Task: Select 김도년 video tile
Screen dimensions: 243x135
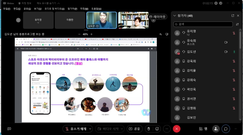Action: point(102,20)
